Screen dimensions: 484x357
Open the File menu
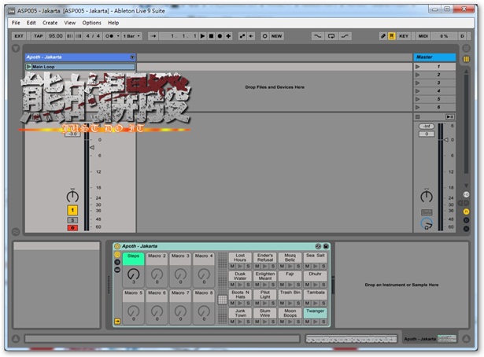pyautogui.click(x=16, y=23)
